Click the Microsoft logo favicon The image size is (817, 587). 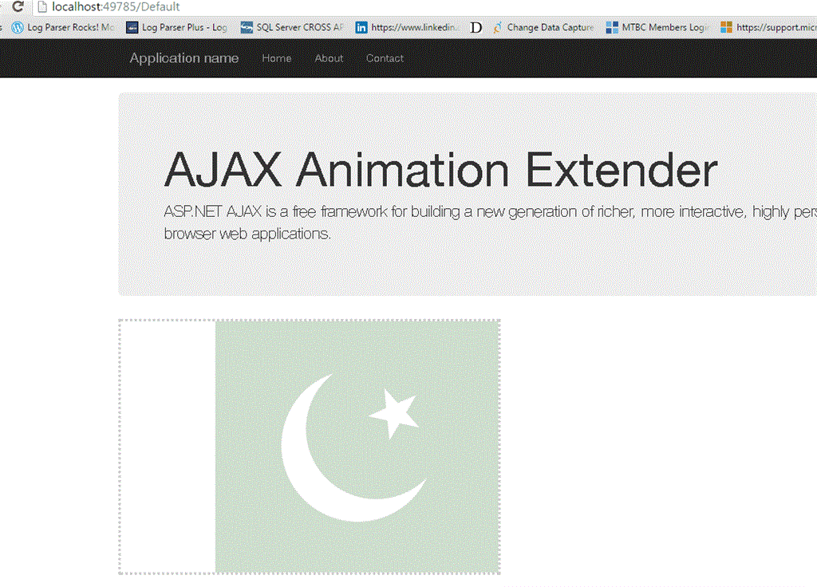(x=726, y=27)
